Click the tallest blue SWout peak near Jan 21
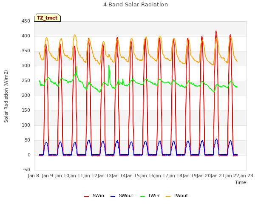Viewport: 272px width, 204px height. point(216,139)
